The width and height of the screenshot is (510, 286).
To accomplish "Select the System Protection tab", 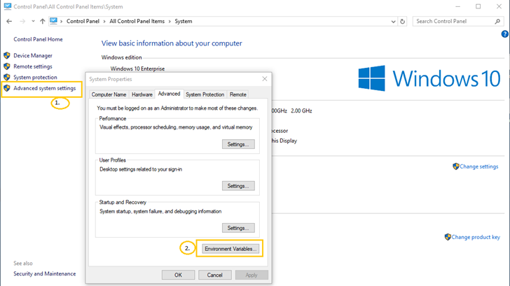I will click(205, 94).
